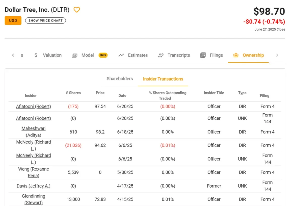291x206 pixels.
Task: Open the Glendinning (Stewart) insider link
Action: (33, 199)
